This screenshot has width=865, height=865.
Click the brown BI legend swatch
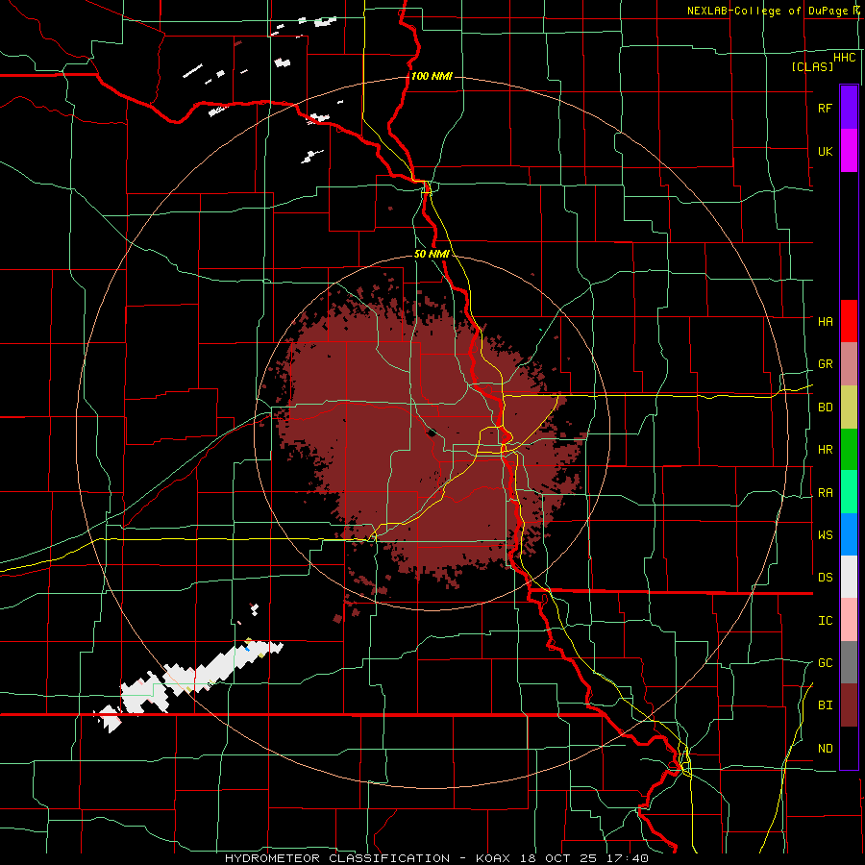(849, 705)
